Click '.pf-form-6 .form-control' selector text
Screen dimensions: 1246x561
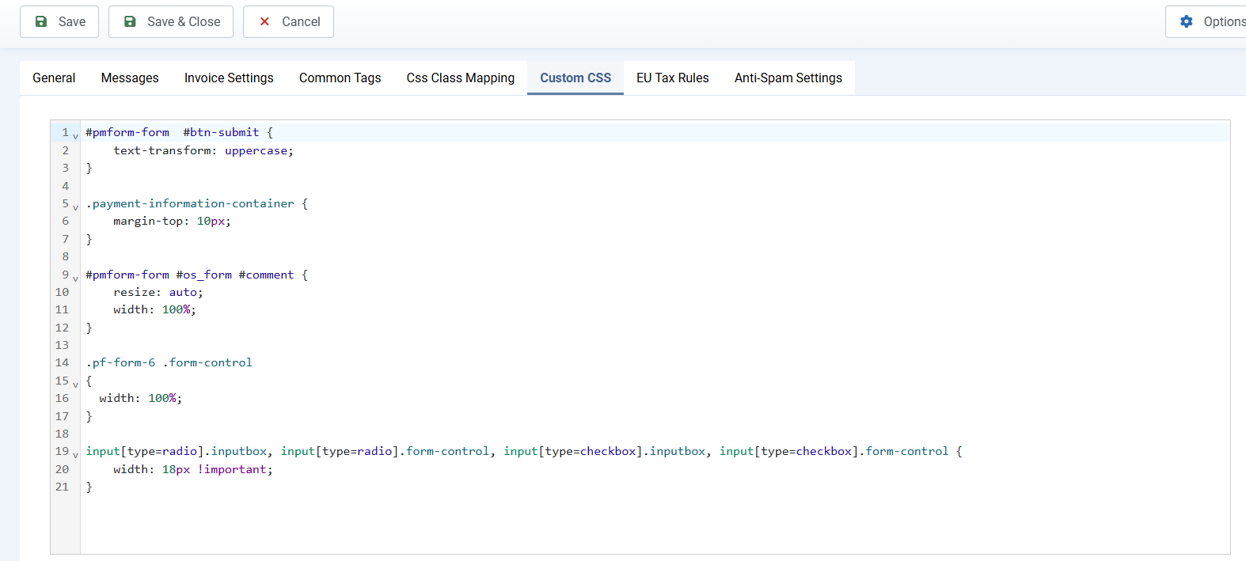point(169,362)
